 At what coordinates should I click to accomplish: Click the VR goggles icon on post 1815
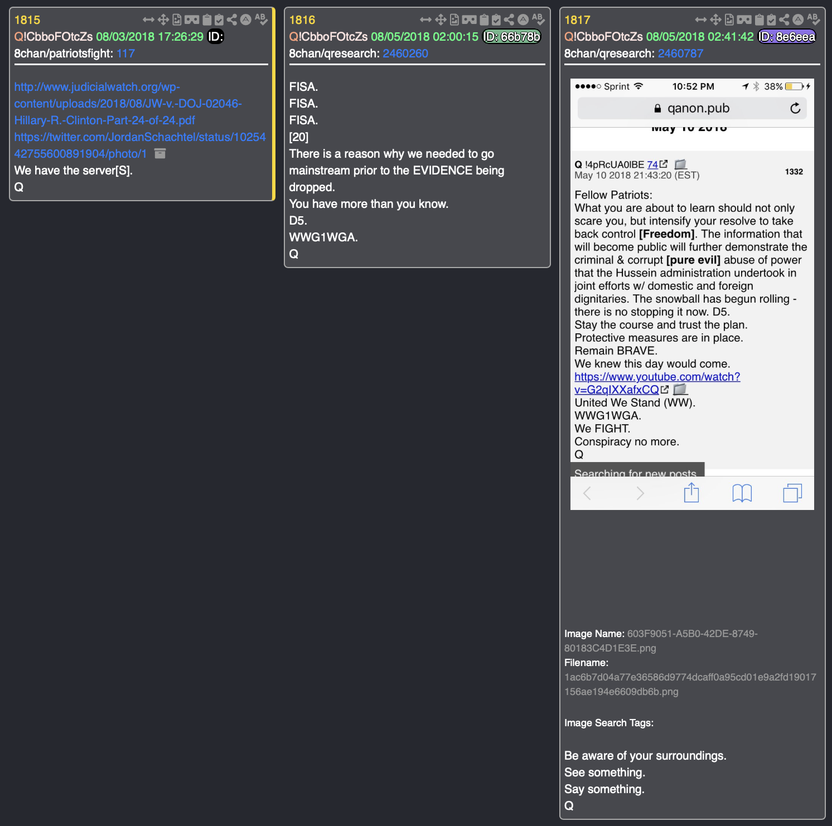pyautogui.click(x=192, y=20)
